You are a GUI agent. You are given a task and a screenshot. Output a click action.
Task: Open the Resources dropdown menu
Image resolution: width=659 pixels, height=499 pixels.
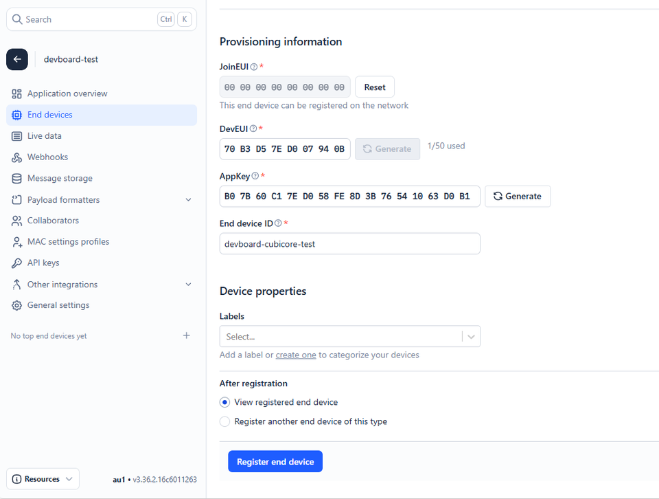click(x=43, y=479)
